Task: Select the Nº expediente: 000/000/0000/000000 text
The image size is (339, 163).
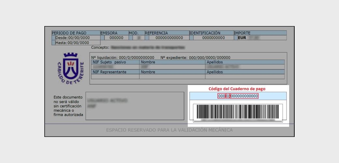Action: pos(195,57)
